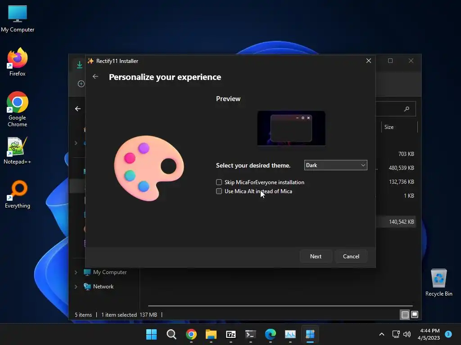Open the notification badge showing 3
The image size is (461, 345).
click(x=448, y=334)
